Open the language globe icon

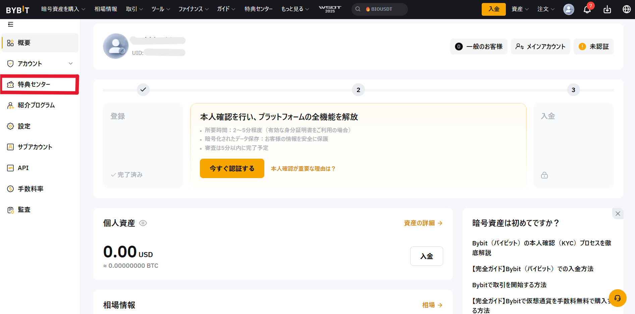(626, 9)
